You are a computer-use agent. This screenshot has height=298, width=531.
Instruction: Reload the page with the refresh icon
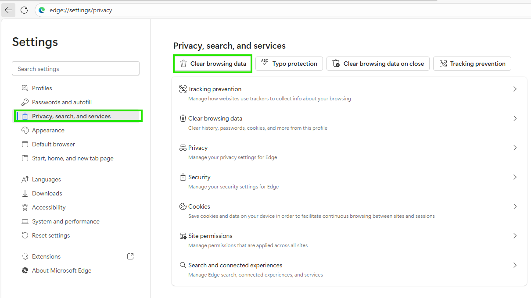tap(24, 10)
